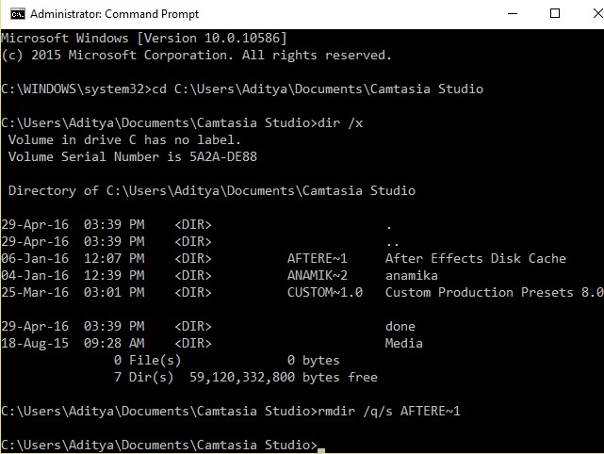Viewport: 604px width, 454px height.
Task: Click the 'Directory of' path line
Action: [212, 191]
